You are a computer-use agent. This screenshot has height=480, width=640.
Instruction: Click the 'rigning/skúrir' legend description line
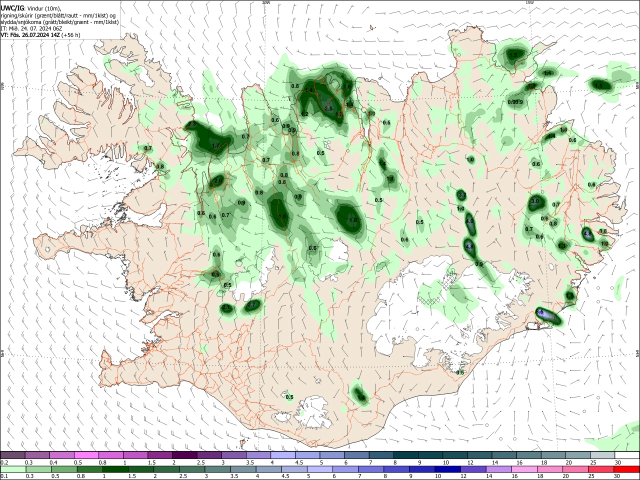(58, 15)
